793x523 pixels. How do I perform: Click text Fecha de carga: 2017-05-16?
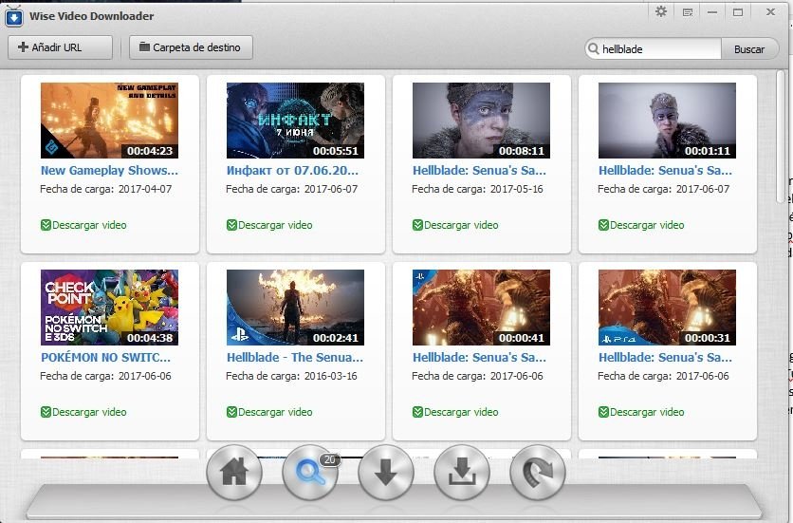coord(477,189)
